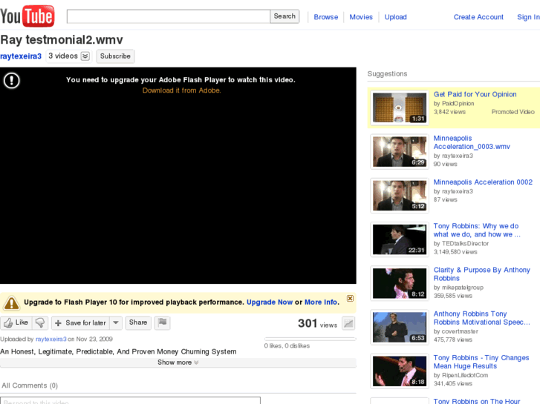
Task: Go to Movies section
Action: pos(361,17)
